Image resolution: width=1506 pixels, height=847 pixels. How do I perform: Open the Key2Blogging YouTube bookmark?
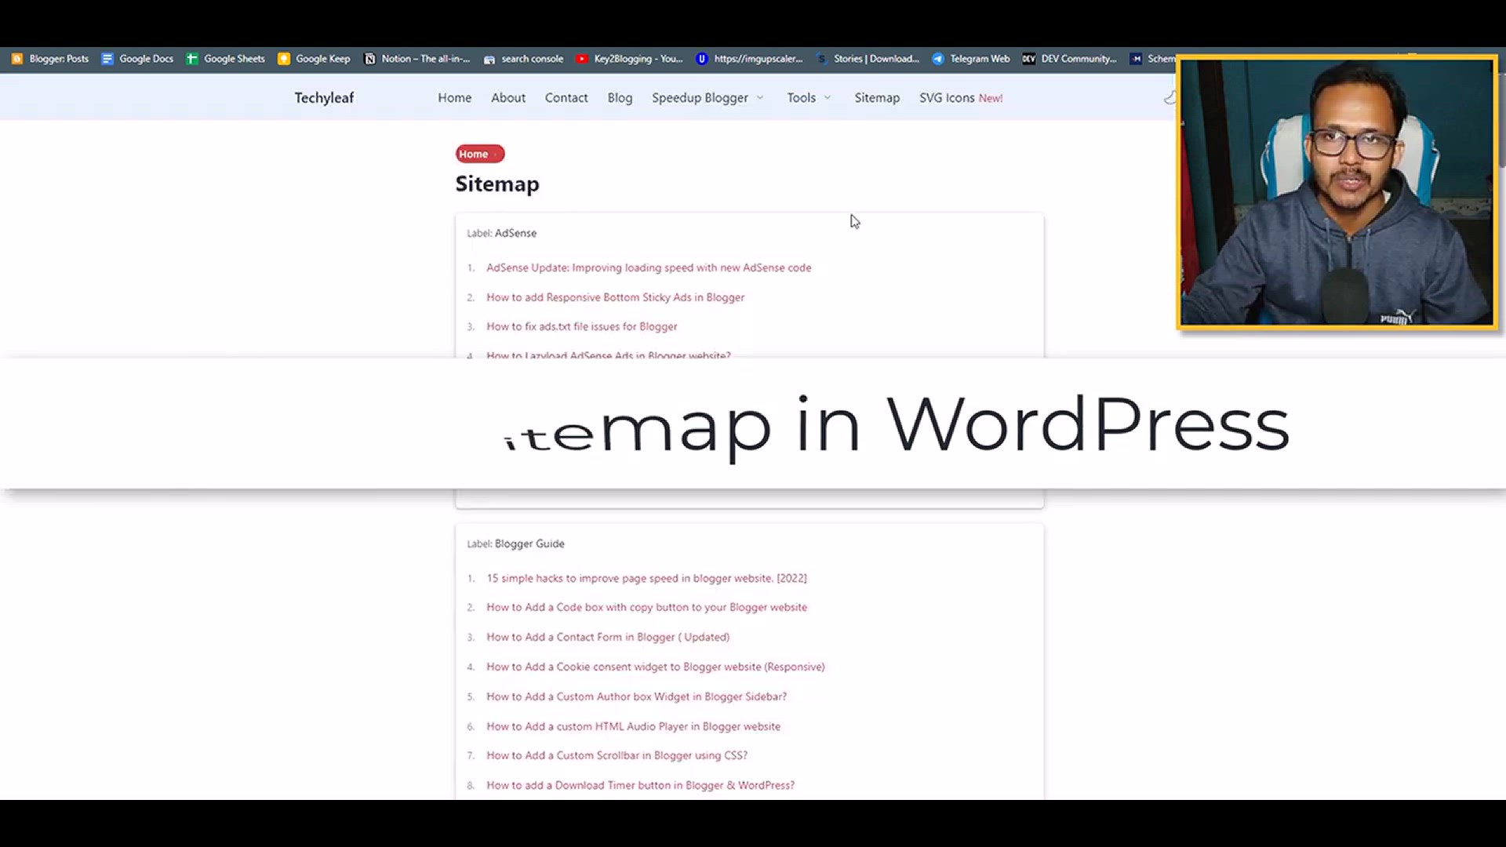click(629, 59)
